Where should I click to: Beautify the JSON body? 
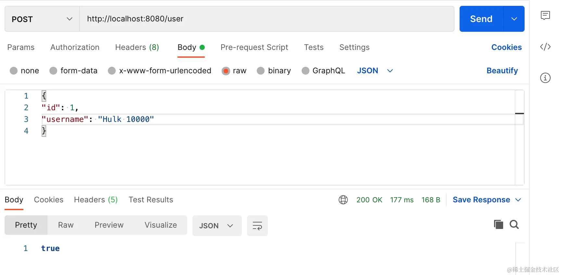point(502,71)
